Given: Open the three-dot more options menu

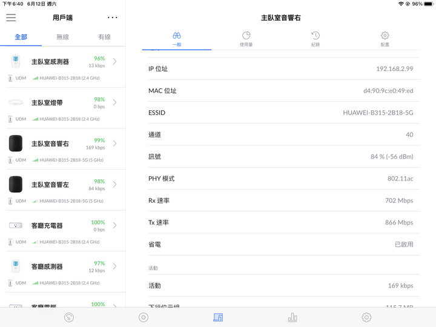Looking at the screenshot, I should tap(113, 18).
